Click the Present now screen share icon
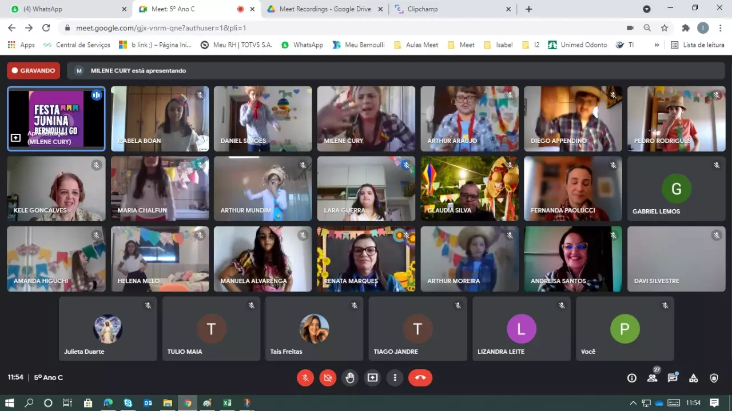Screen dimensions: 732x411 [372, 378]
